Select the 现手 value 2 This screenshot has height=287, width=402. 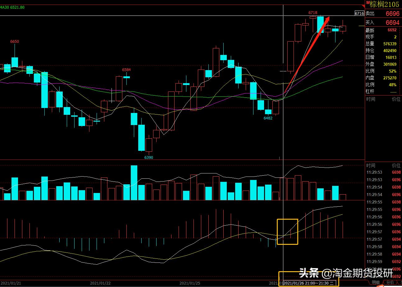point(395,37)
